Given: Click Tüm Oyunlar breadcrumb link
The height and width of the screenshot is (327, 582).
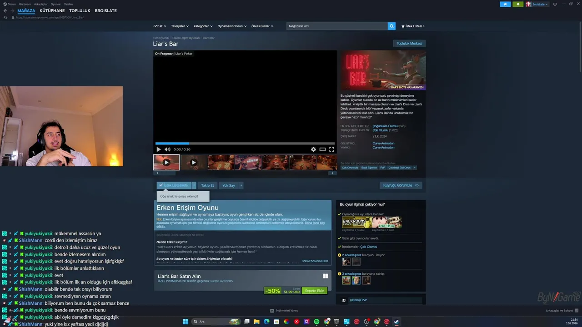Looking at the screenshot, I should click(161, 38).
